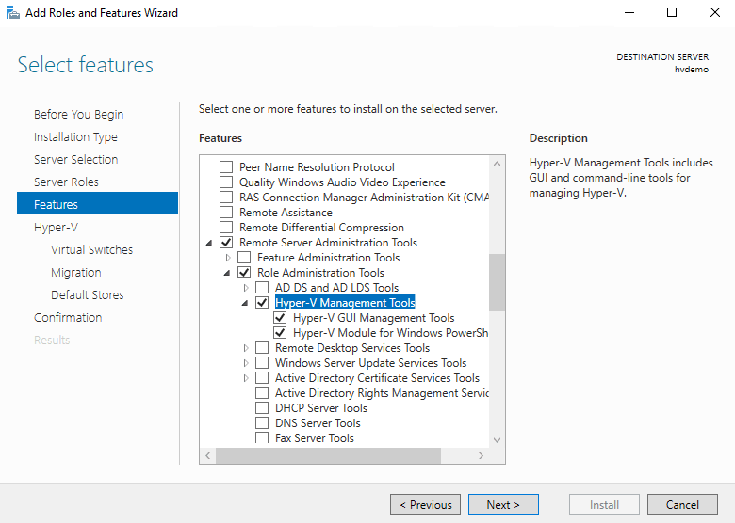Select Remote Differential Compression label

click(321, 228)
